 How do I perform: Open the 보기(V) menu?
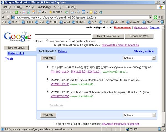coord(30,7)
